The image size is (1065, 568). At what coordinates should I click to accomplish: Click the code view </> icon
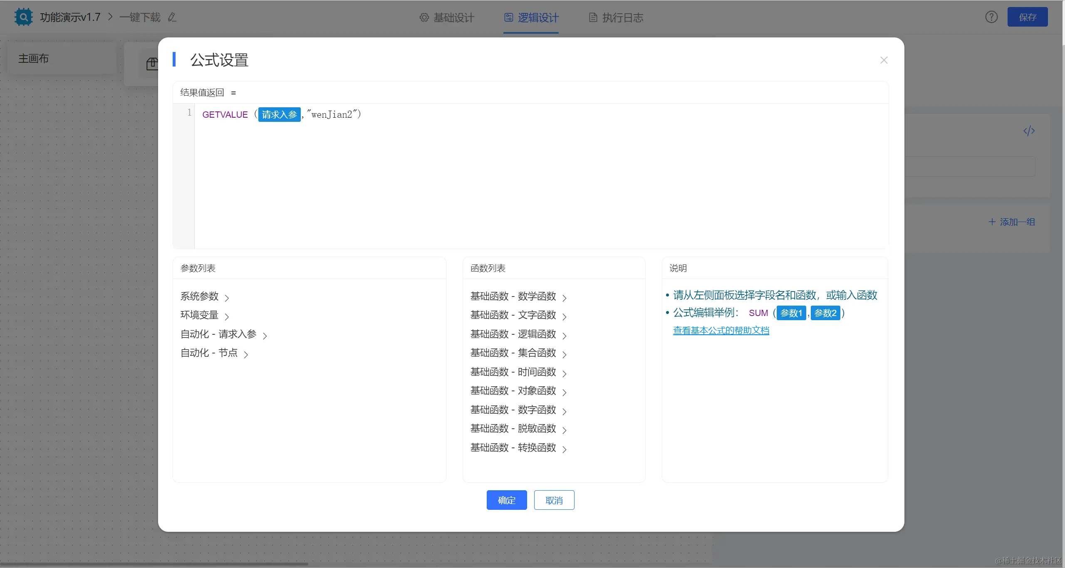click(x=1029, y=131)
